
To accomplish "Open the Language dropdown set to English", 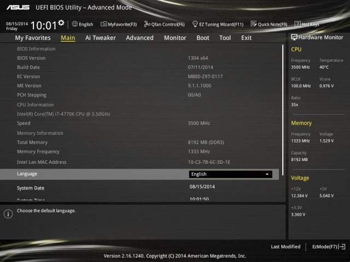I will coord(231,174).
